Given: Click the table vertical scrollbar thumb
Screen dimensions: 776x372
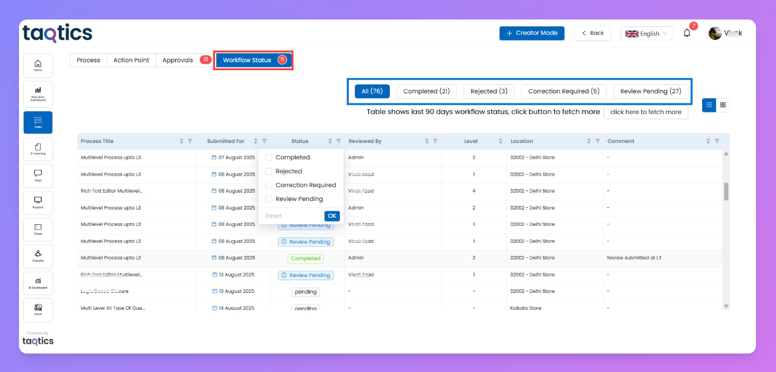Looking at the screenshot, I should [x=726, y=192].
